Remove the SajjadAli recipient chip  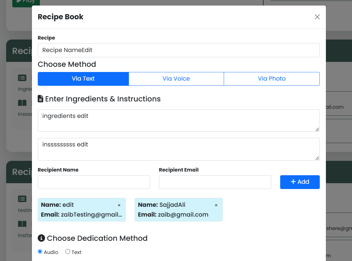click(x=216, y=205)
